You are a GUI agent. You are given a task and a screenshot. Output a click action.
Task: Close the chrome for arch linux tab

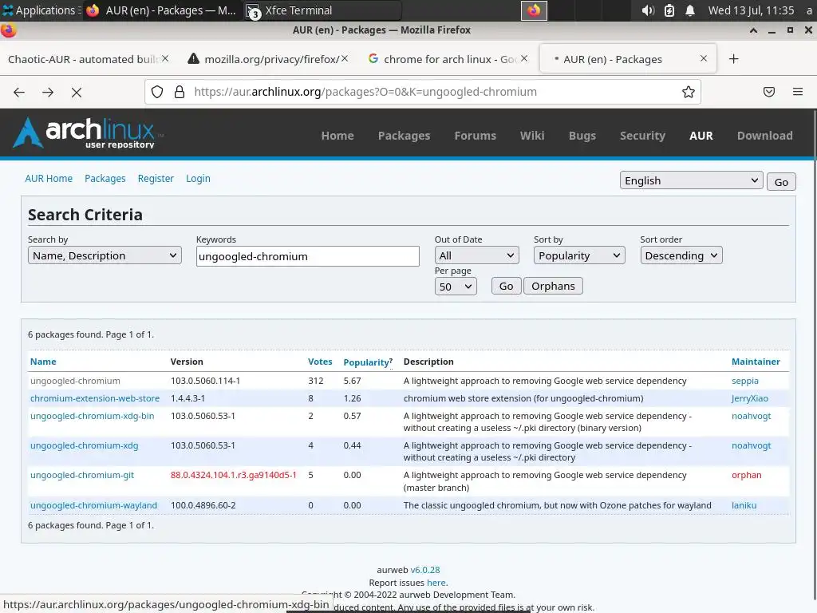[x=524, y=59]
